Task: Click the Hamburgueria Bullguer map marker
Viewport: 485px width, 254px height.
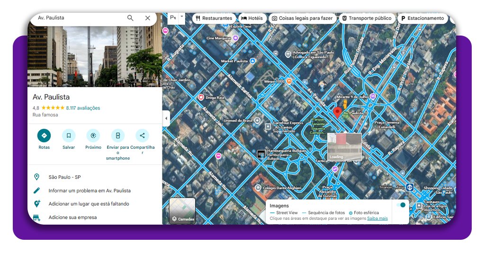Action: tap(260, 154)
